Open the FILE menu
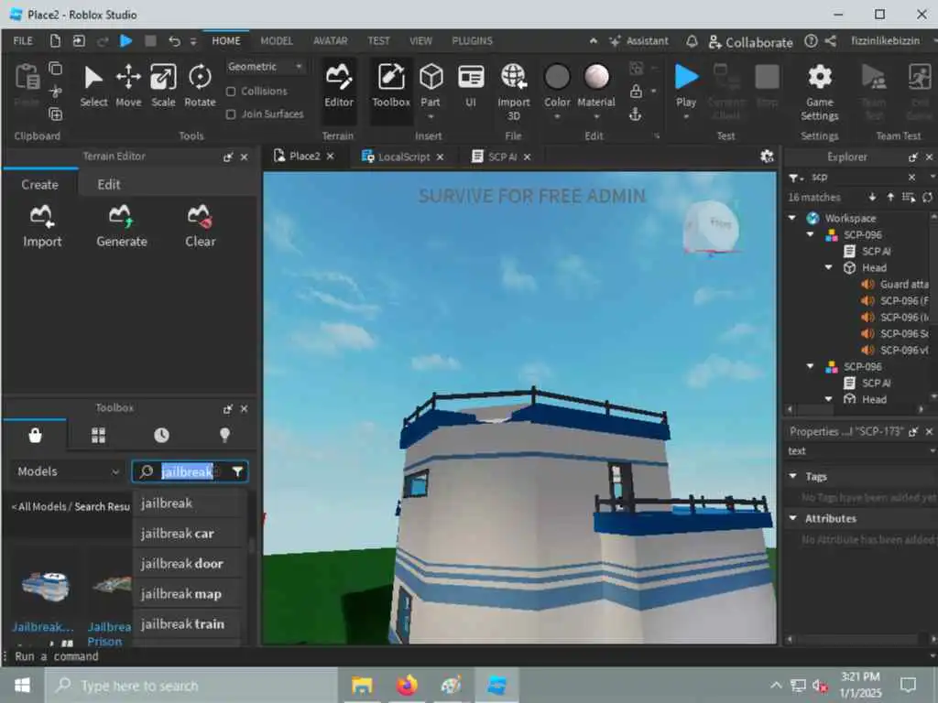The image size is (938, 703). point(23,41)
